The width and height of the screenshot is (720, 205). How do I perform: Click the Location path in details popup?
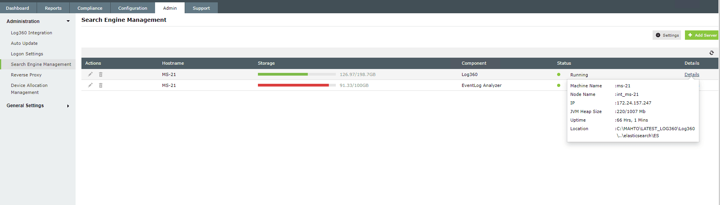(656, 132)
